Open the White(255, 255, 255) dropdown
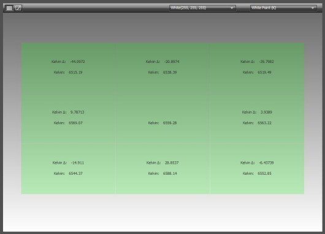Image resolution: width=325 pixels, height=234 pixels. tap(202, 8)
